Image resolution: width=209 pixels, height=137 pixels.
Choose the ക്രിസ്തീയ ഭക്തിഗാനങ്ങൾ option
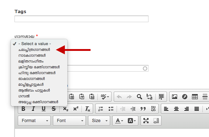tap(39, 67)
